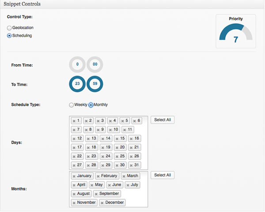The width and height of the screenshot is (265, 212).
Task: Remove day 14 tag via its x icon
Action: 103,139
